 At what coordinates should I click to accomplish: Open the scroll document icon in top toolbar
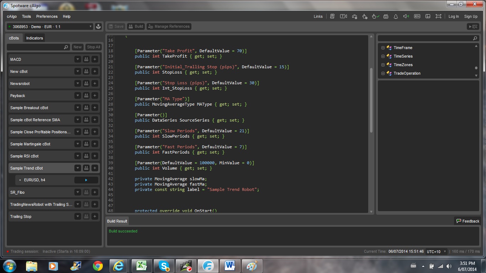332,16
